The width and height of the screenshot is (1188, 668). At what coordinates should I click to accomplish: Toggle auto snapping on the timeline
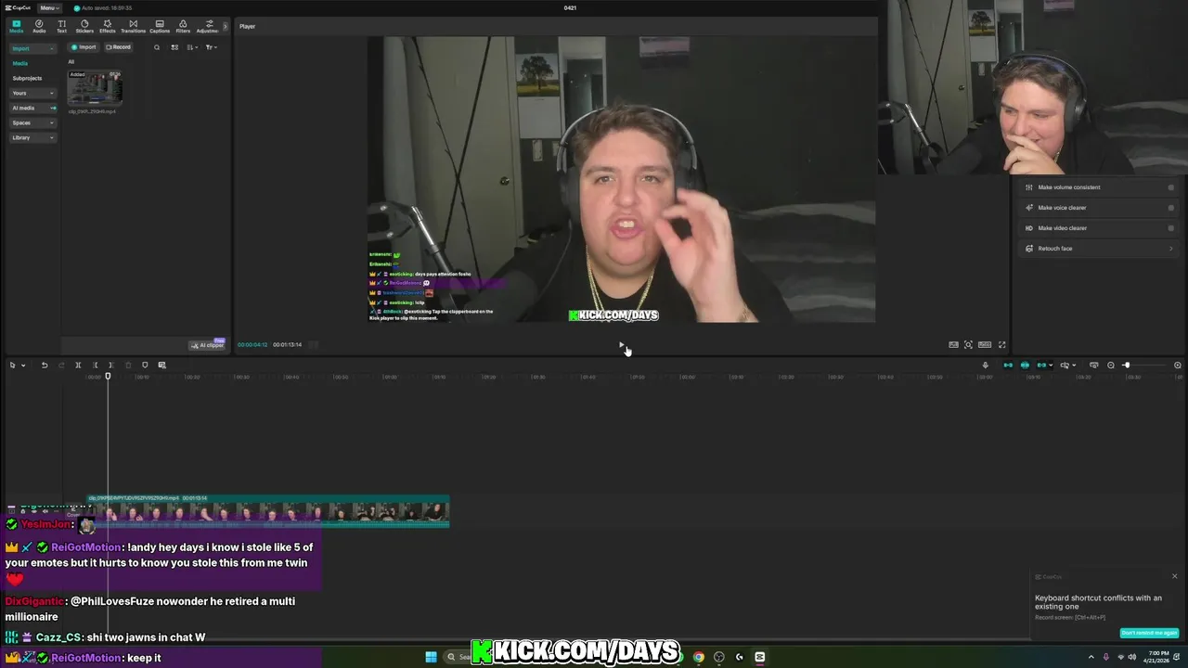click(1025, 366)
